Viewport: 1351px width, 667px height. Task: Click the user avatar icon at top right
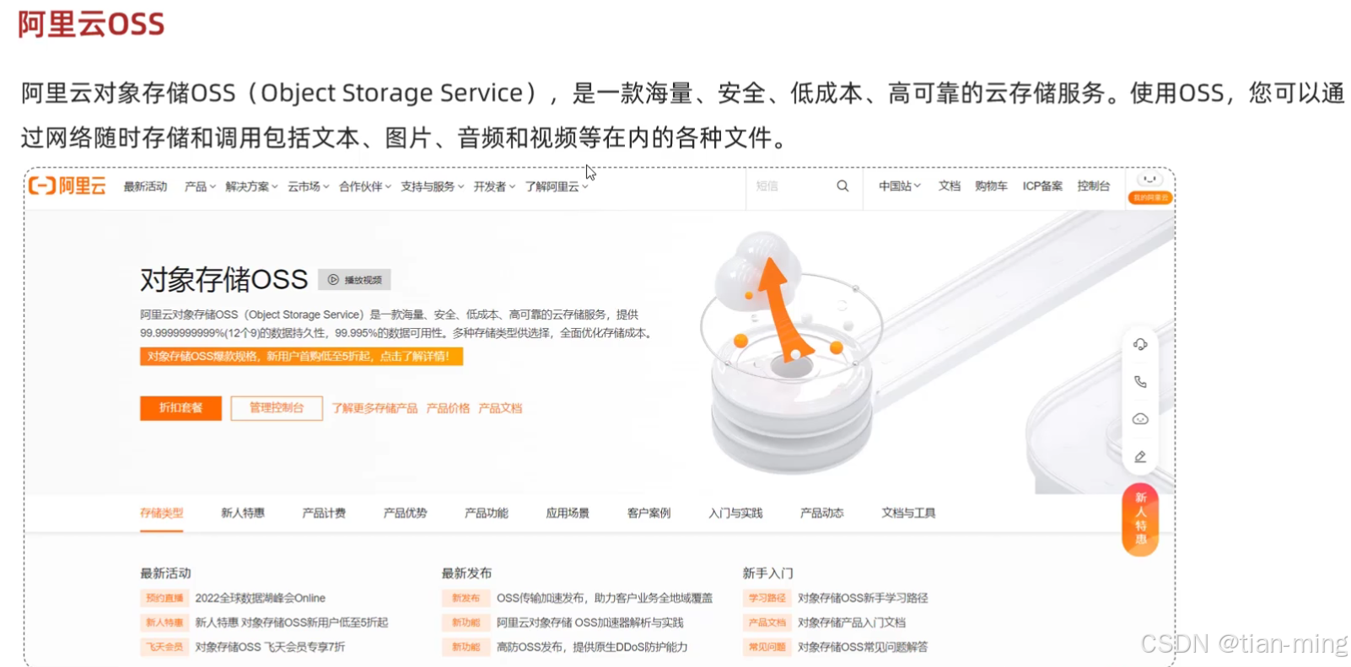coord(1149,180)
